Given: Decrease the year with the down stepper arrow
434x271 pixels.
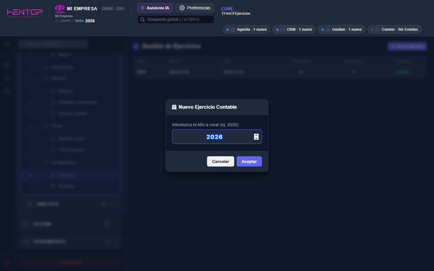Looking at the screenshot, I should [256, 139].
